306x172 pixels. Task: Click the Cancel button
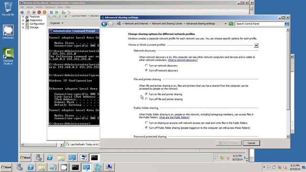(x=251, y=143)
